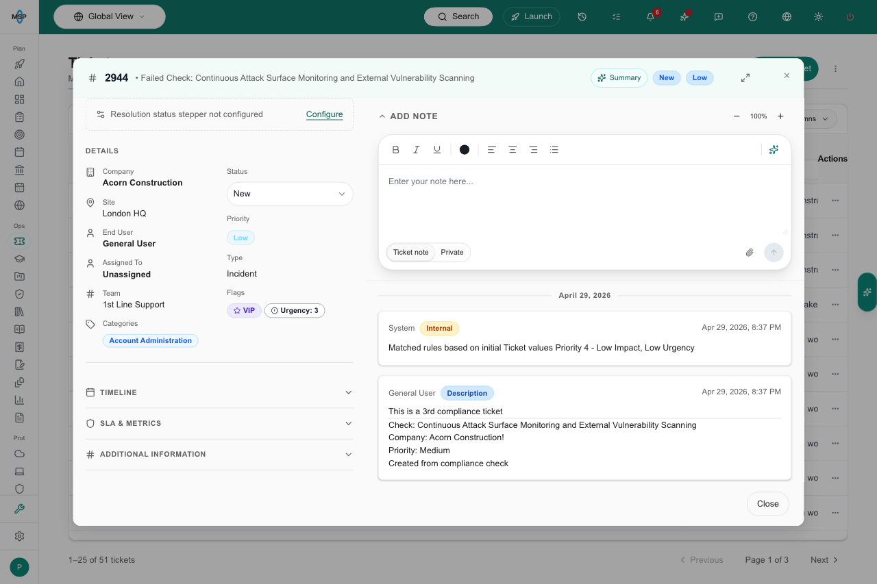Toggle bold formatting in note editor
This screenshot has height=584, width=877.
(395, 150)
